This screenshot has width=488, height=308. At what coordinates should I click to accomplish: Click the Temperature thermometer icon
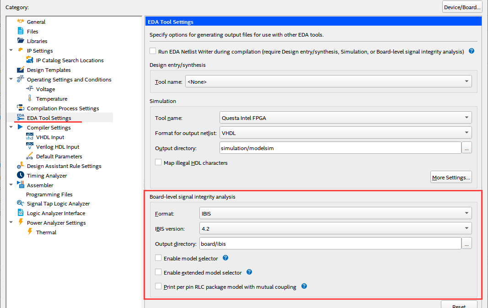click(30, 98)
